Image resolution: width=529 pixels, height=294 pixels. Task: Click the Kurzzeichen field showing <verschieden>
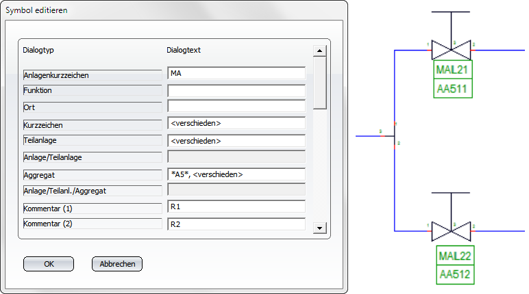pyautogui.click(x=236, y=123)
